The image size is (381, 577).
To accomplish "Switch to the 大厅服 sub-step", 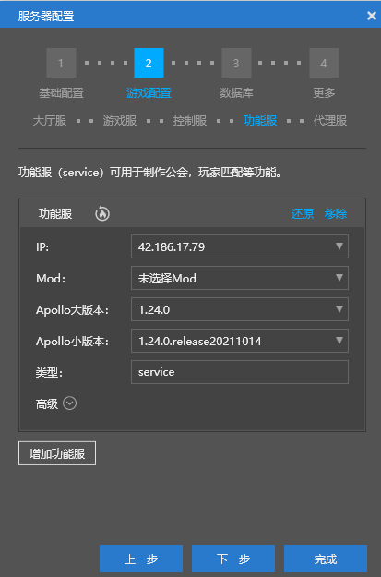I will pyautogui.click(x=50, y=121).
